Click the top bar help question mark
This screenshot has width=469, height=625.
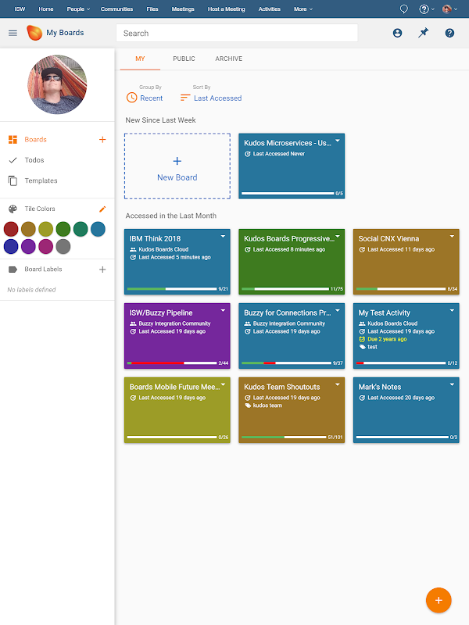point(424,9)
